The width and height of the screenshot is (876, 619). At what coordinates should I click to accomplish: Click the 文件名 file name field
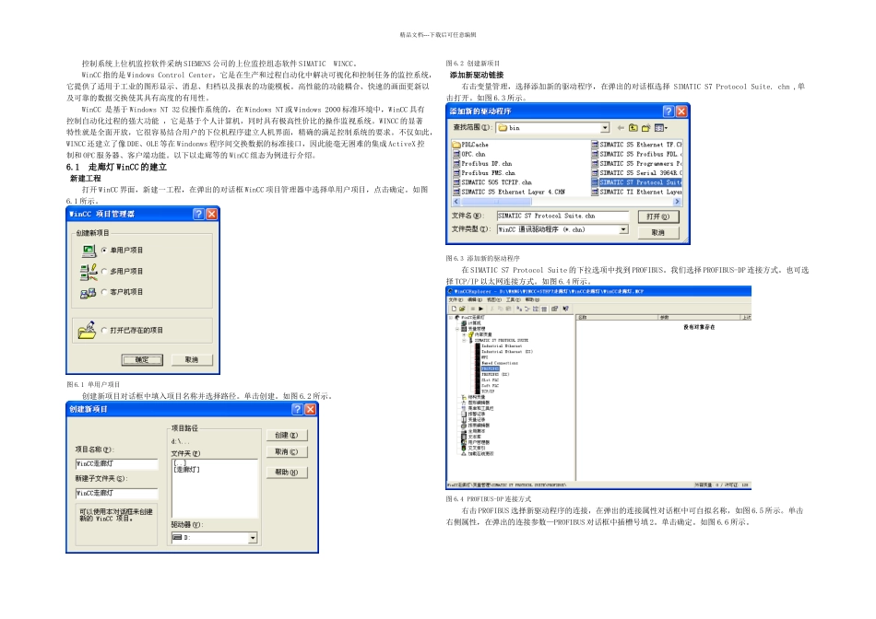(562, 216)
